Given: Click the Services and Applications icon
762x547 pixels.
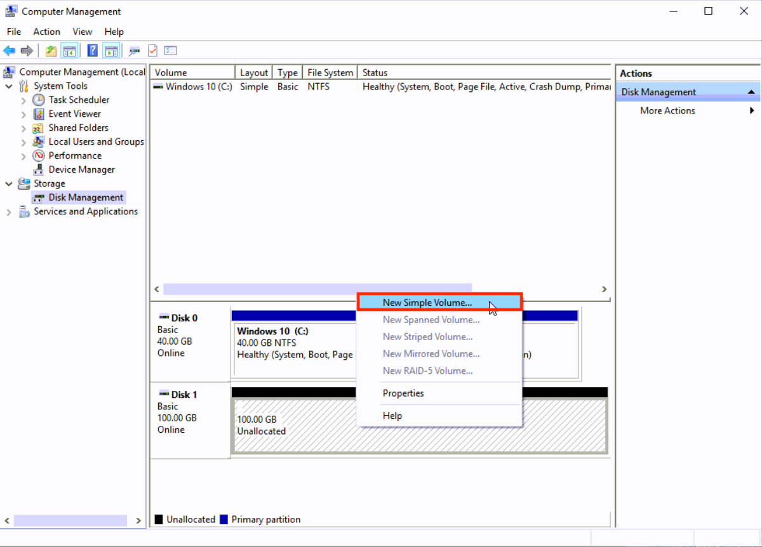Looking at the screenshot, I should [x=24, y=211].
